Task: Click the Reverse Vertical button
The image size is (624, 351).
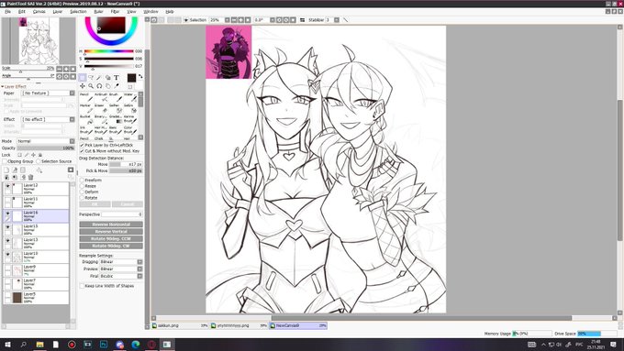Action: pyautogui.click(x=111, y=231)
